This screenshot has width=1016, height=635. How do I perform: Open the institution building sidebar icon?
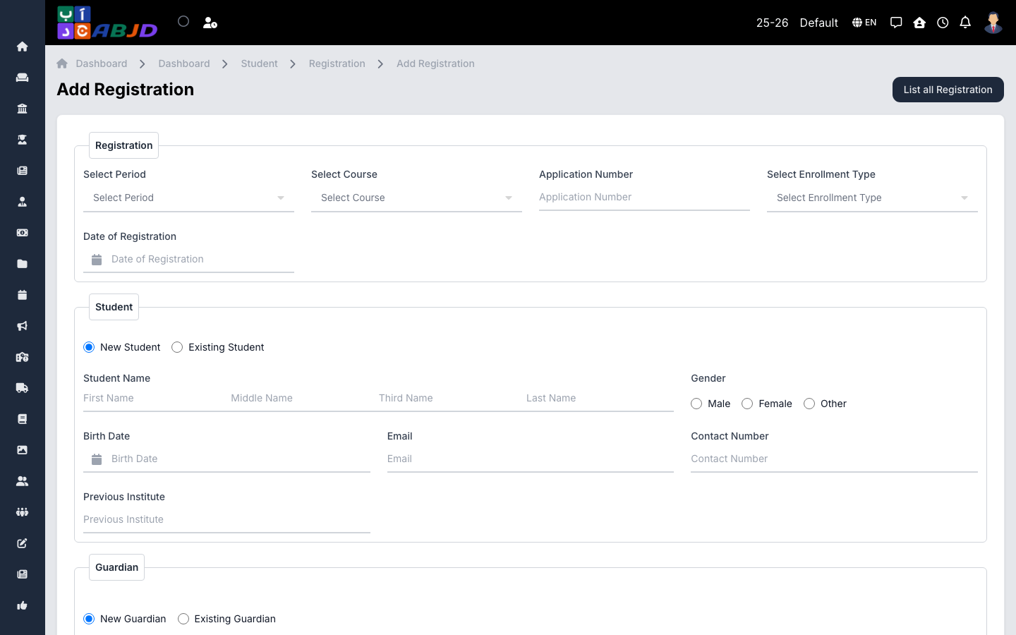[22, 109]
